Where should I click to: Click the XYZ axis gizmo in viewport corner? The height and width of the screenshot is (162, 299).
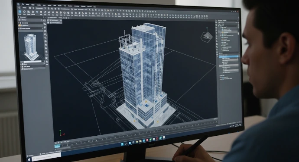(62, 133)
